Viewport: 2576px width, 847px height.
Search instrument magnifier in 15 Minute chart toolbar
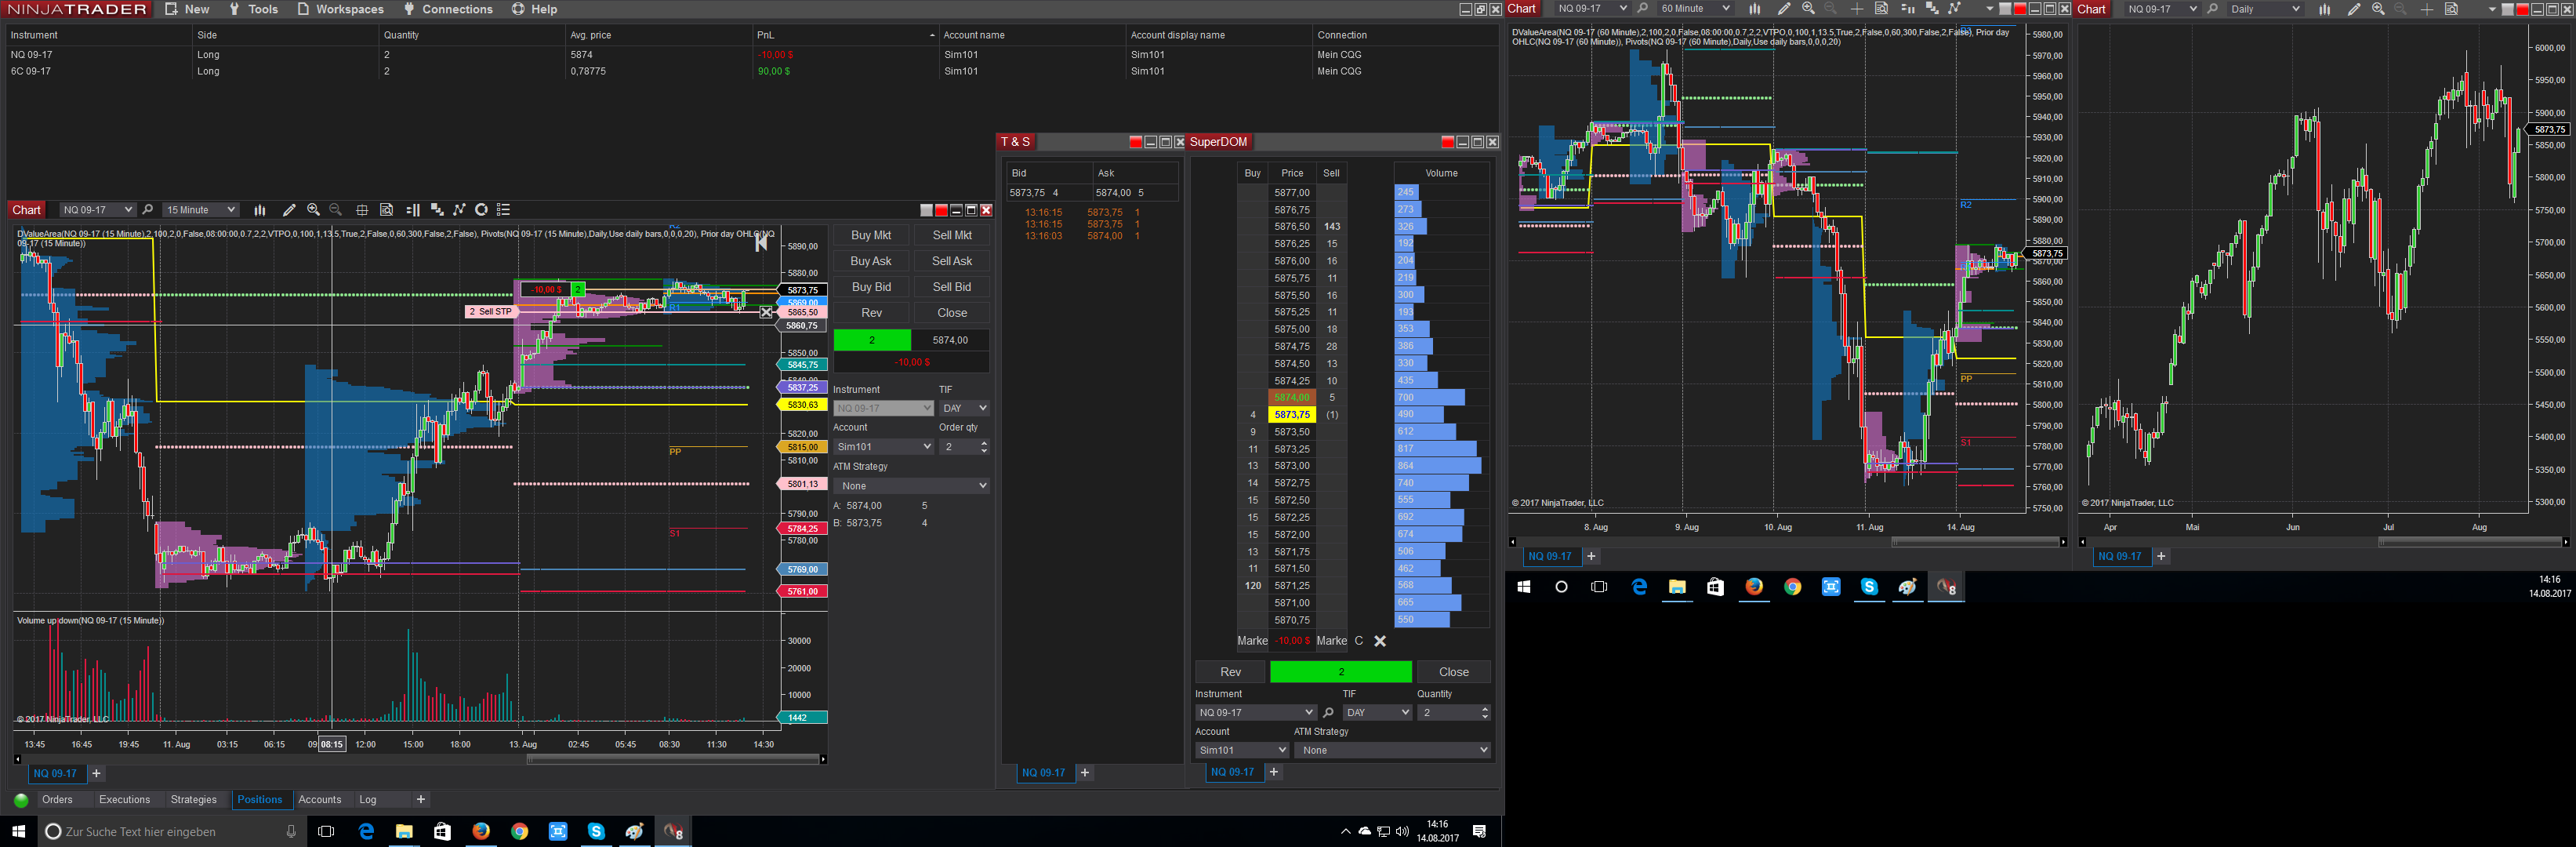[x=148, y=210]
